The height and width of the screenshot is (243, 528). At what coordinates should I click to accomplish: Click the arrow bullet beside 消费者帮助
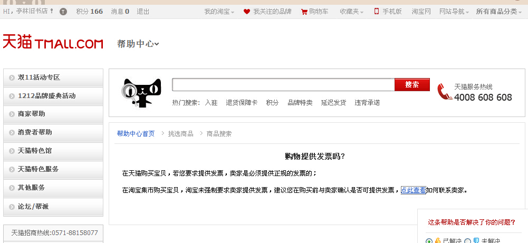(x=12, y=133)
